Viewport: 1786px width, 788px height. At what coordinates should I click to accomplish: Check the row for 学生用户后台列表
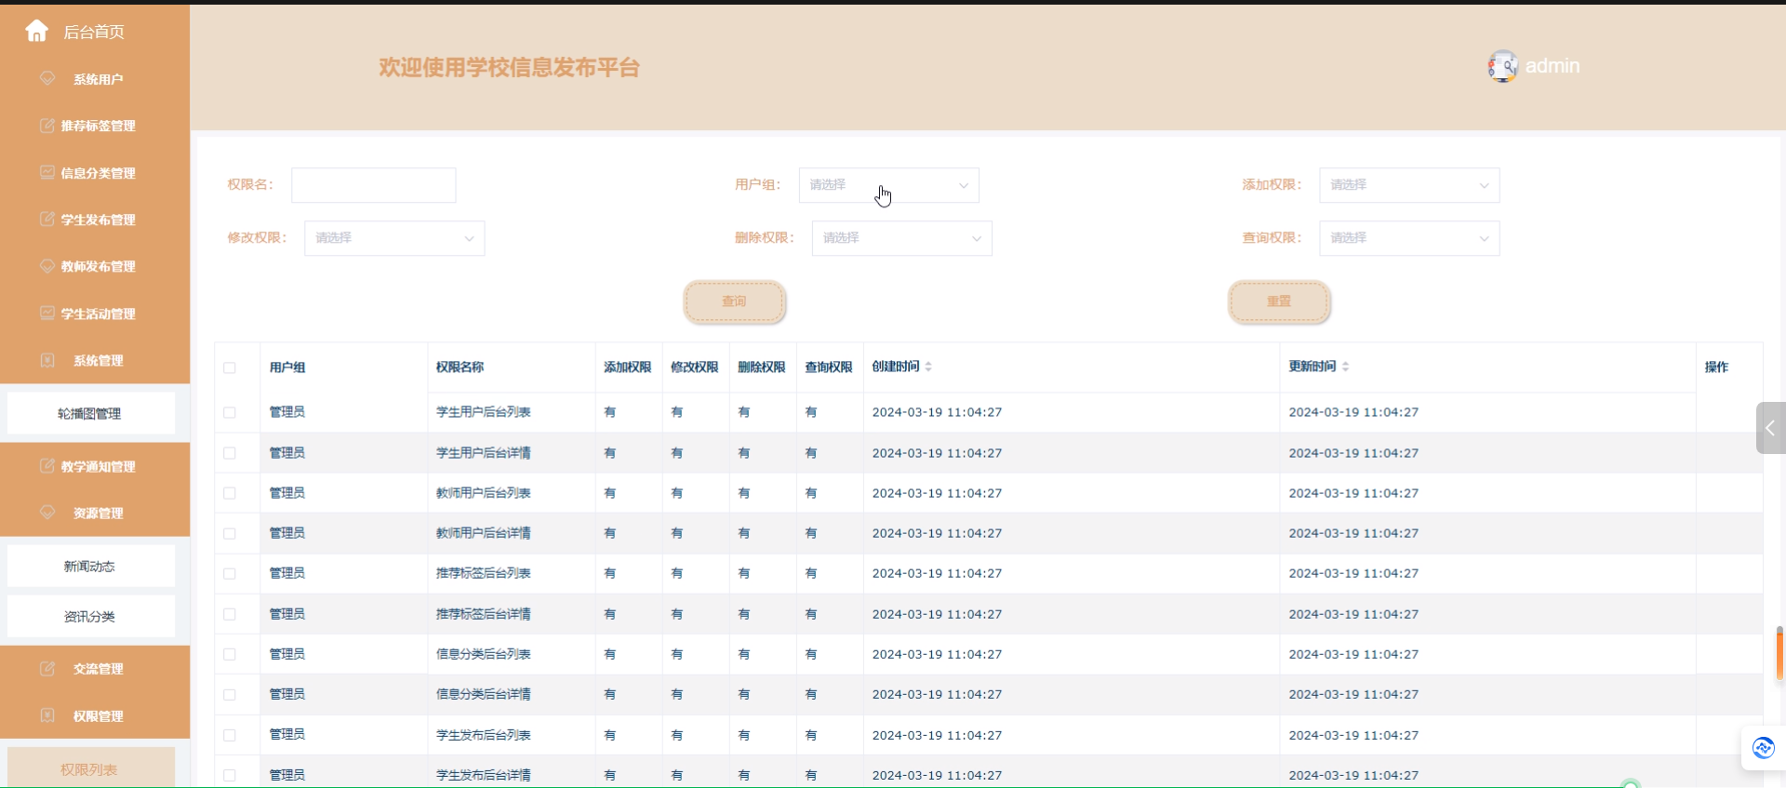point(230,412)
